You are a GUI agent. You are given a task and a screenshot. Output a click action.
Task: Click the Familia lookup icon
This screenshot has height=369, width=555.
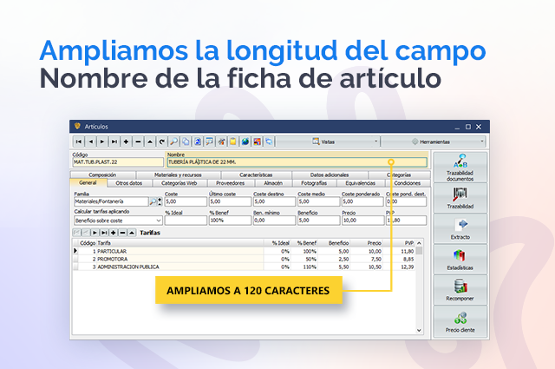pos(153,201)
